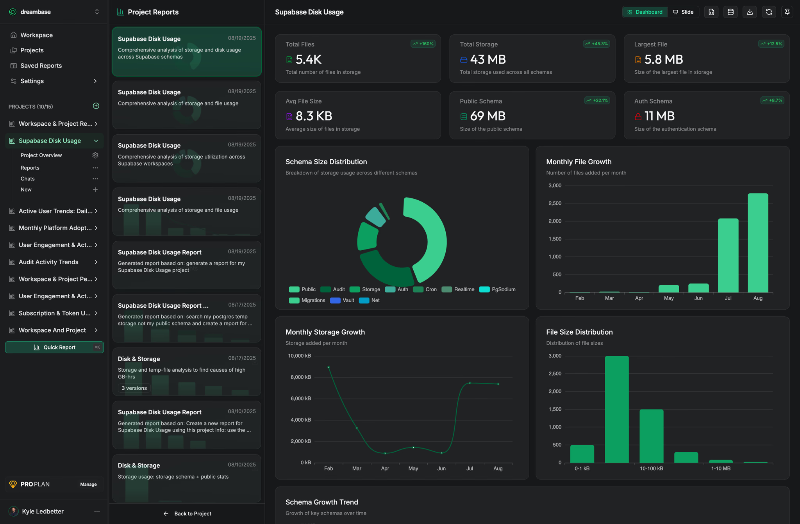Click the code file icon in the top toolbar
Viewport: 800px width, 524px height.
711,12
